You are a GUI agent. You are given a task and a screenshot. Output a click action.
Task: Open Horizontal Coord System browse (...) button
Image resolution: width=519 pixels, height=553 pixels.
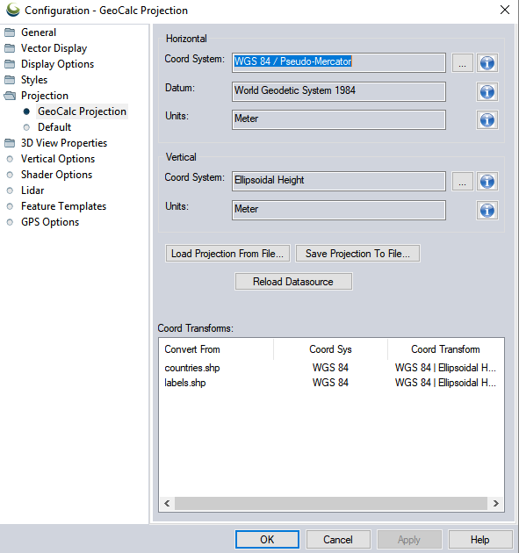462,63
